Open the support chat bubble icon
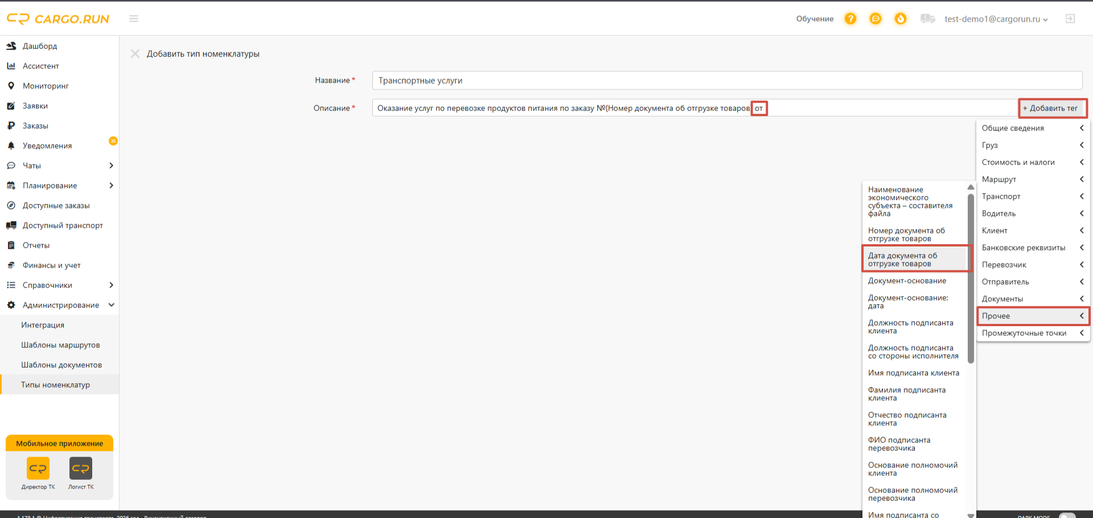1093x518 pixels. click(876, 19)
